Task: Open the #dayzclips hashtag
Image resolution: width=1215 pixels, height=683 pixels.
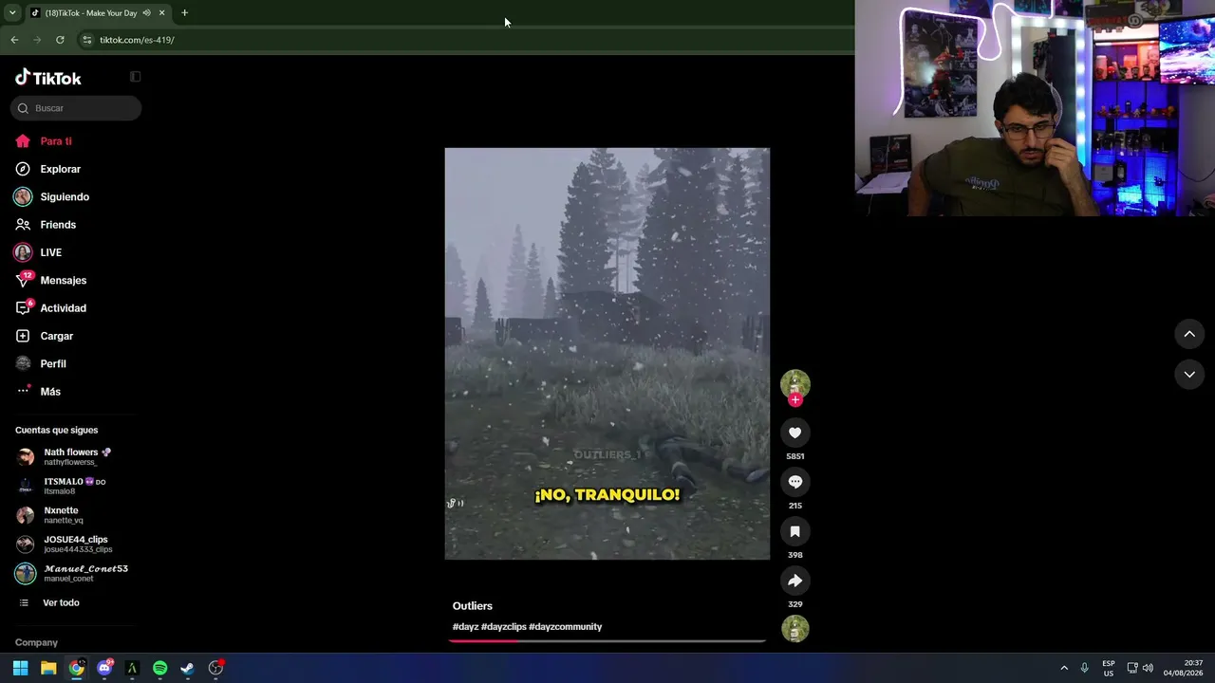Action: tap(504, 627)
